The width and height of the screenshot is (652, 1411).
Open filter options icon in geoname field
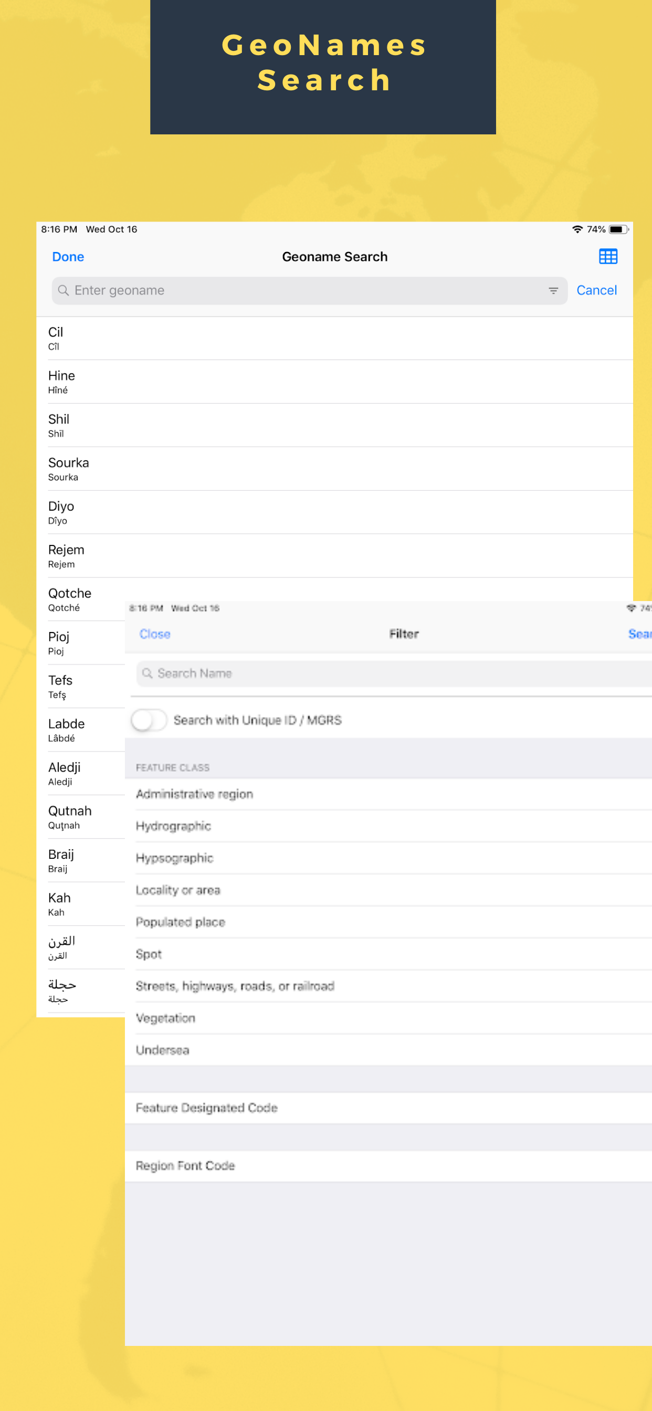[553, 291]
